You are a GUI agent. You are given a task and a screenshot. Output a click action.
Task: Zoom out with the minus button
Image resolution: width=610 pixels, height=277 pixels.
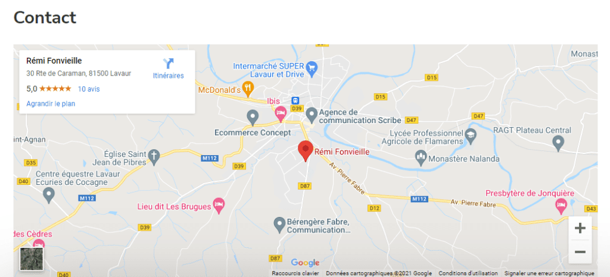pos(580,252)
